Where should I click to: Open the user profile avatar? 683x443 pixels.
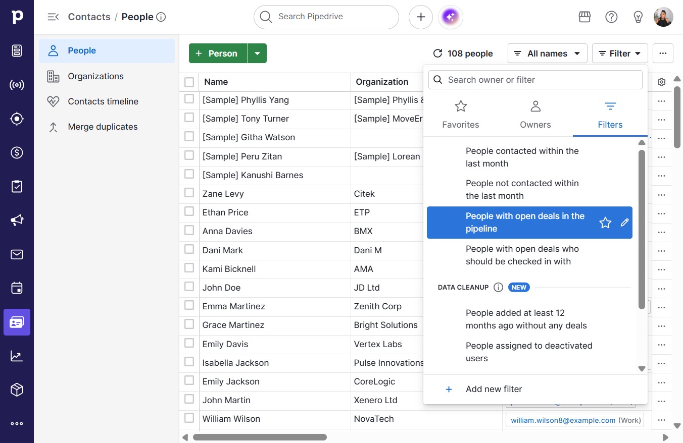pyautogui.click(x=663, y=17)
